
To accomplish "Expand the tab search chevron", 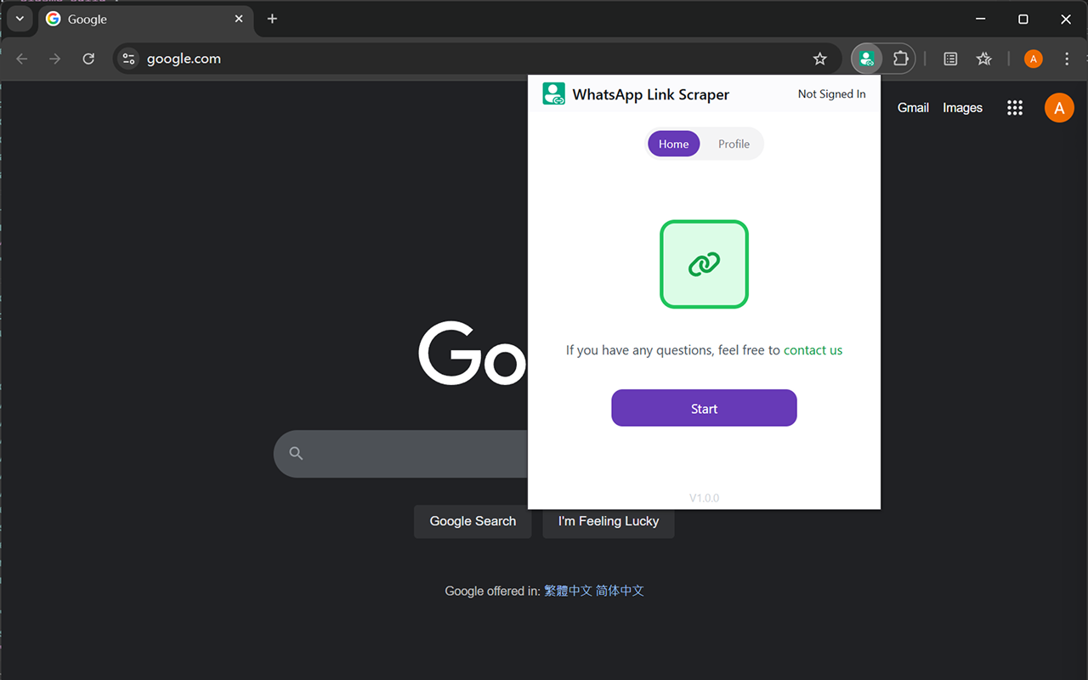I will point(19,19).
